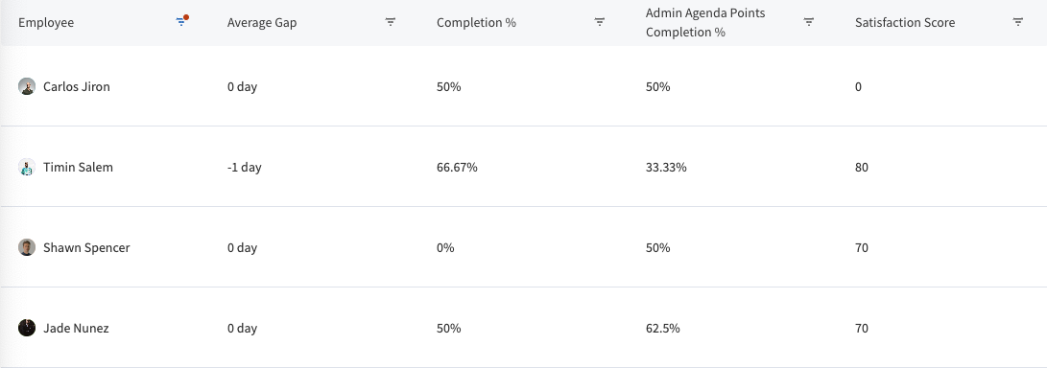1047x368 pixels.
Task: Click Timin Salem's avatar picture
Action: [x=27, y=167]
